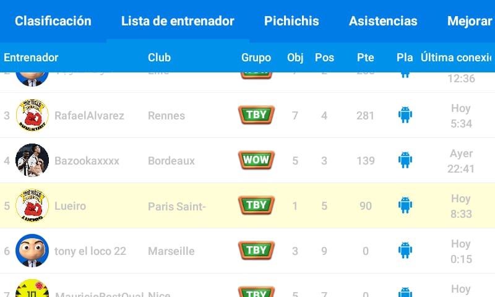Click Android icon in Marseille row
The width and height of the screenshot is (495, 297).
point(405,250)
